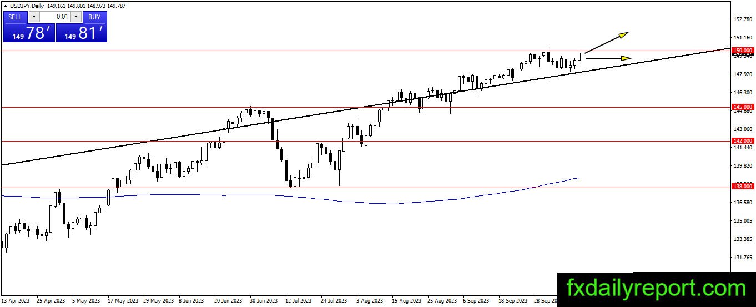Select the red 138.000 price label

tap(743, 187)
